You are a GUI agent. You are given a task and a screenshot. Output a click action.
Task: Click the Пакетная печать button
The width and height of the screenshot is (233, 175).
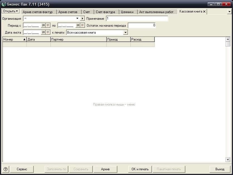tap(169, 169)
